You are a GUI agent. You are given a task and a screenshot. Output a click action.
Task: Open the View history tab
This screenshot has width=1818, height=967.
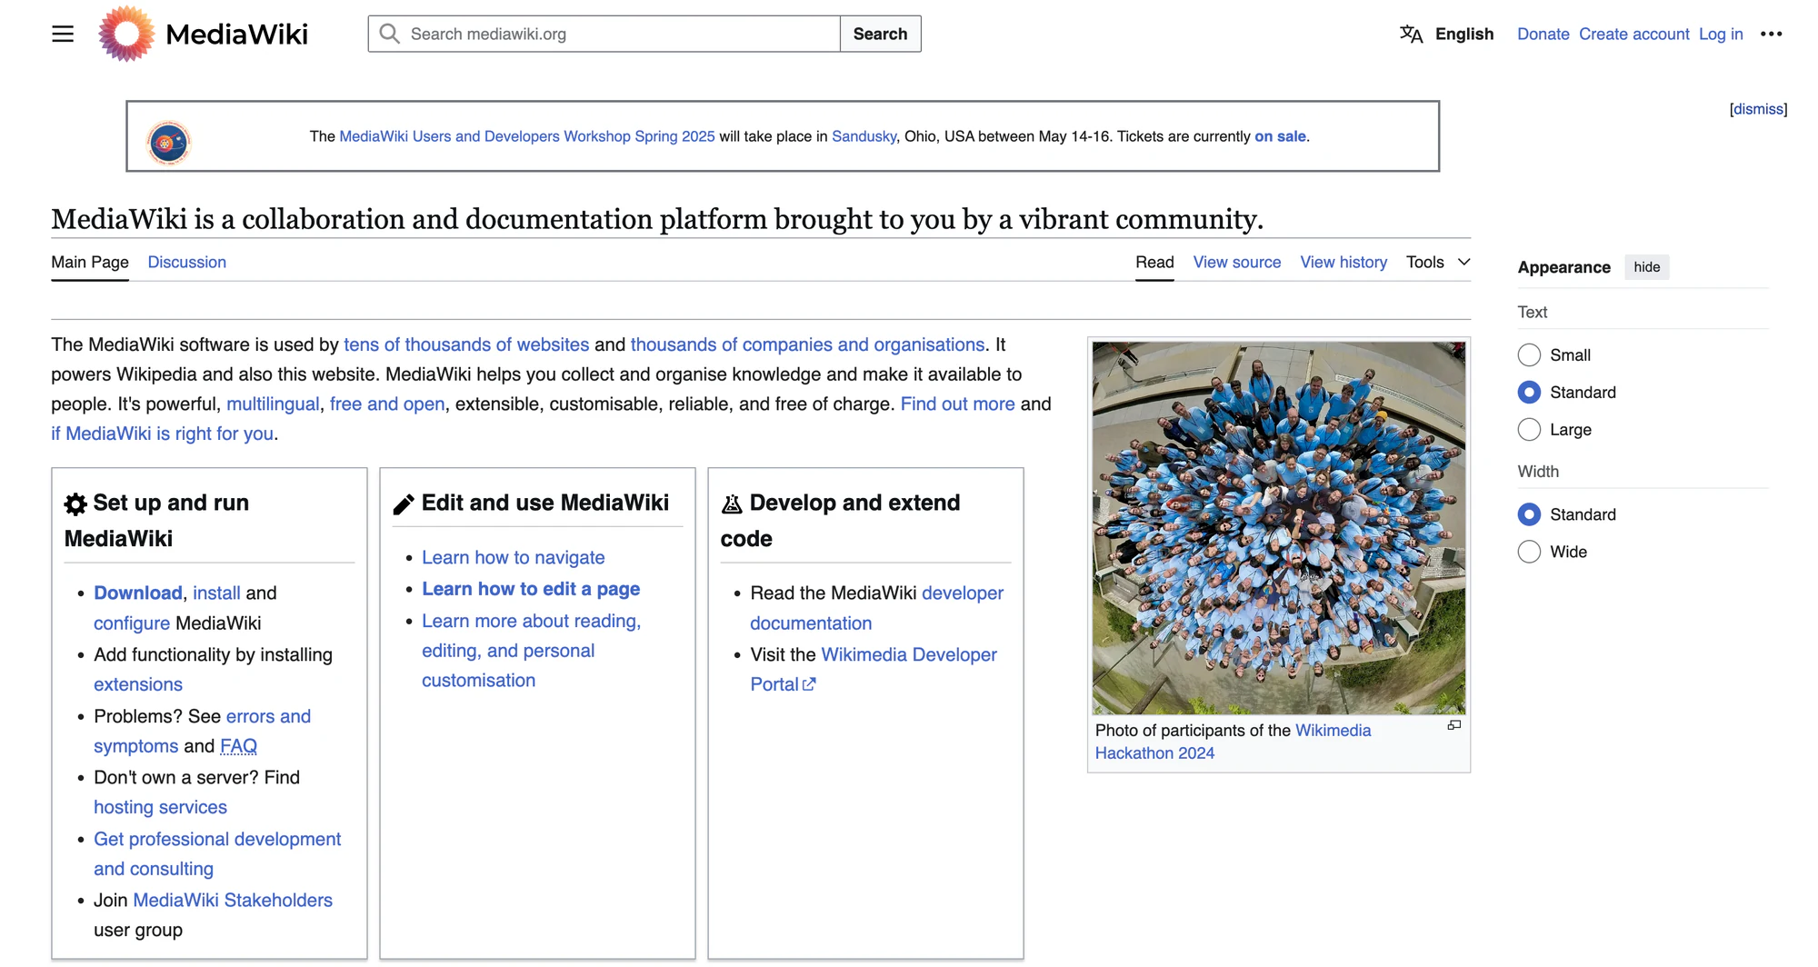1344,263
